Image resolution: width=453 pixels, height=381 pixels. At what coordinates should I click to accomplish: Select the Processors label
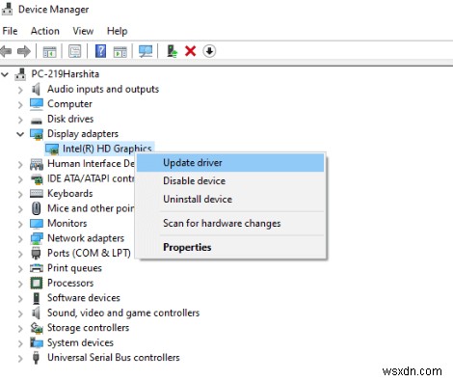tap(70, 283)
